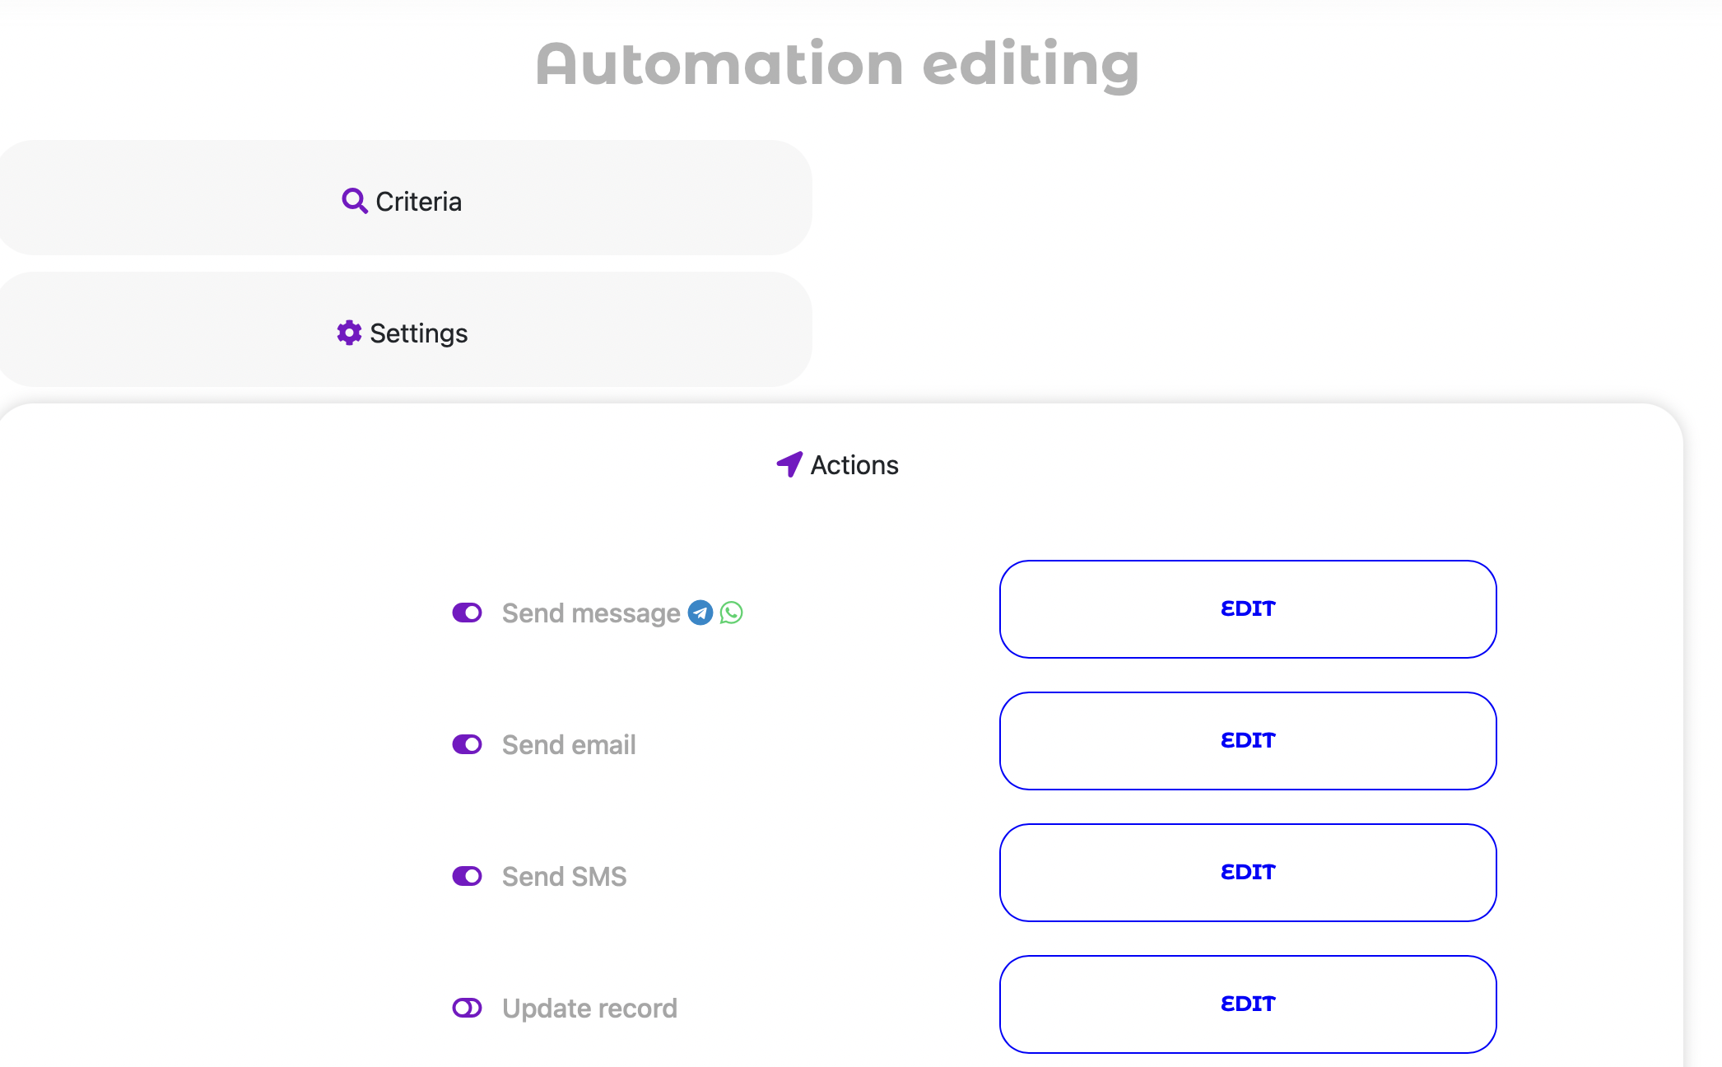The width and height of the screenshot is (1722, 1067).
Task: Click the Send email label
Action: coord(569,745)
